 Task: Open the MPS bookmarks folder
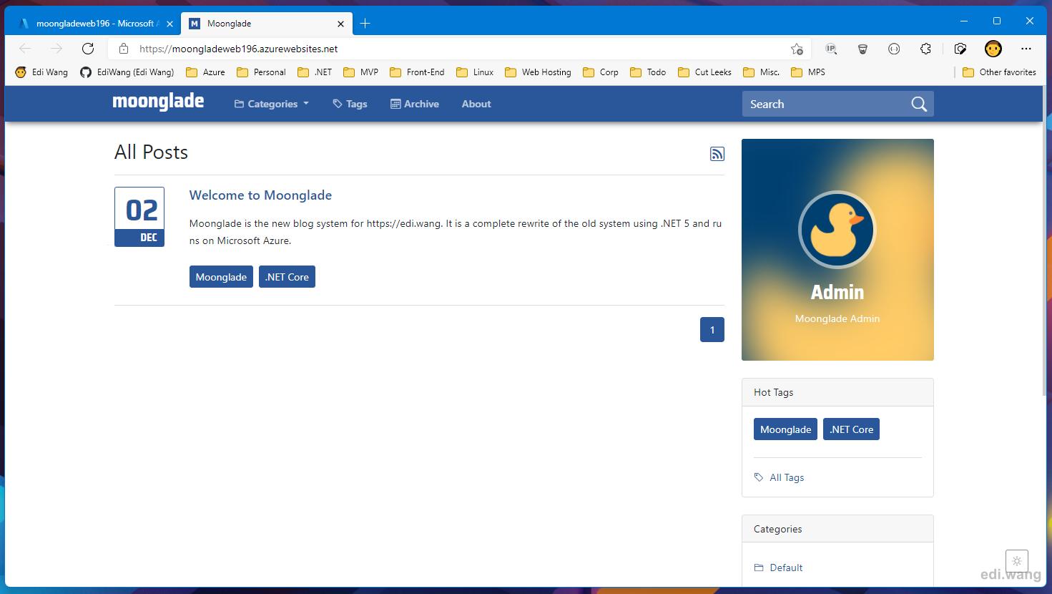click(808, 72)
